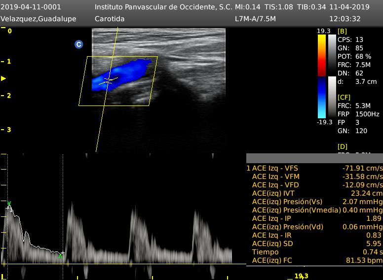The width and height of the screenshot is (383, 280).
Task: Click the Doppler sample gate caliper
Action: coord(109,81)
